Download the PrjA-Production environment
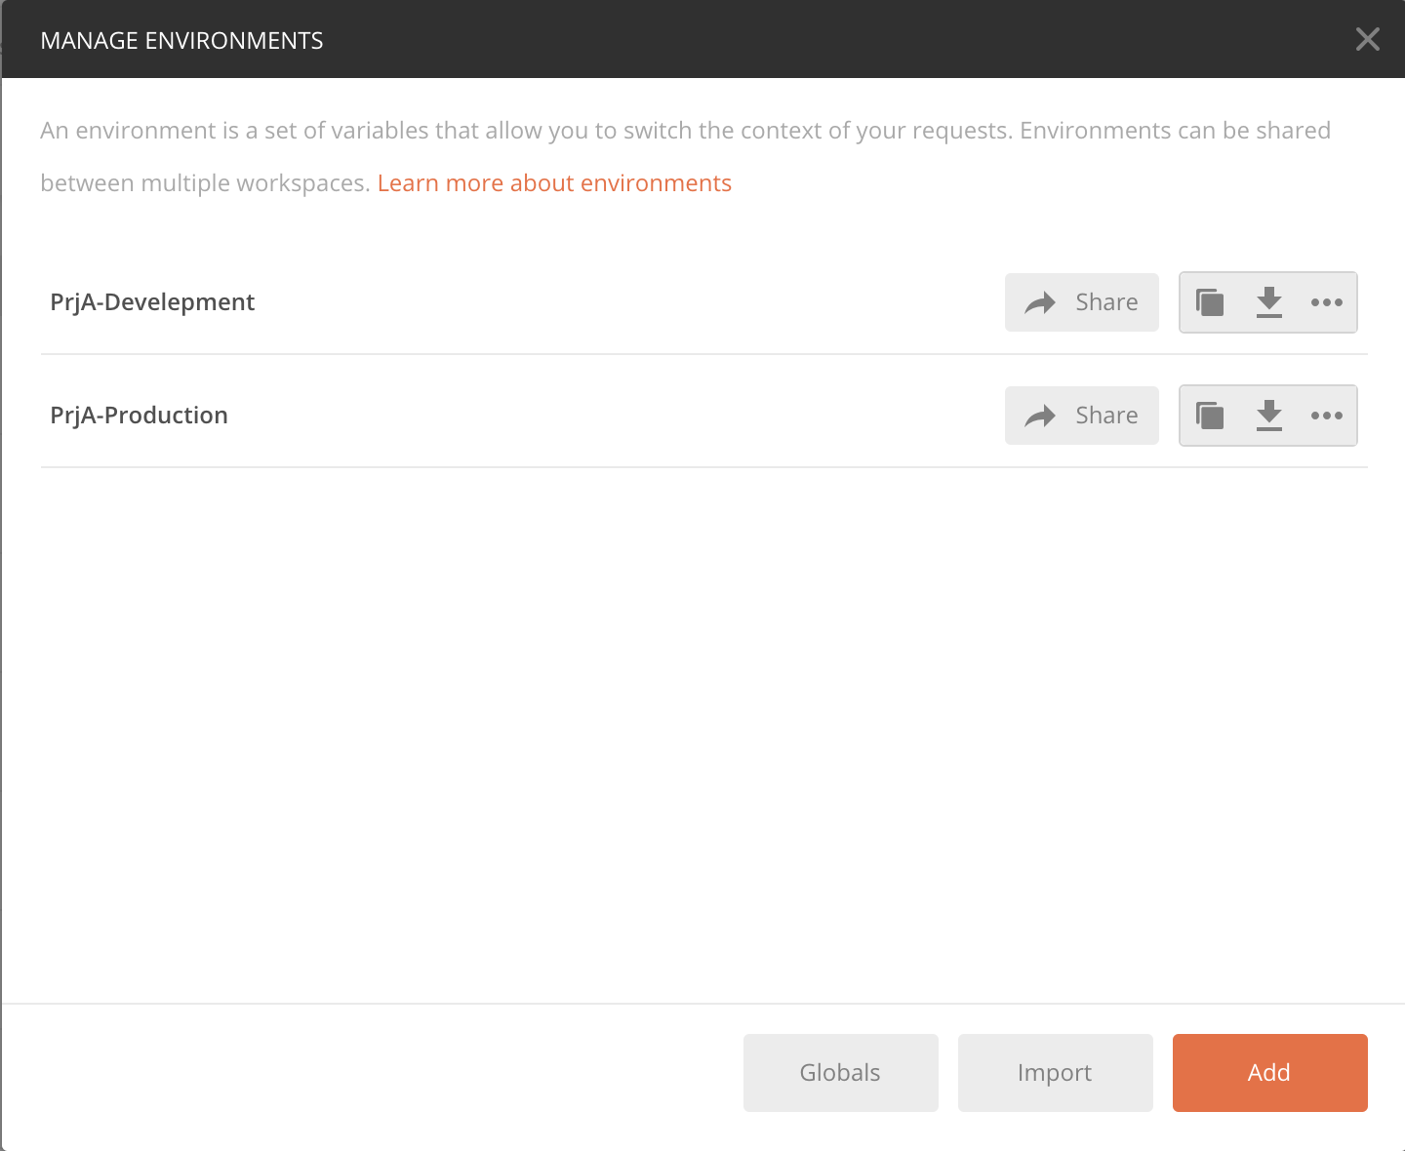The width and height of the screenshot is (1405, 1151). click(x=1268, y=416)
